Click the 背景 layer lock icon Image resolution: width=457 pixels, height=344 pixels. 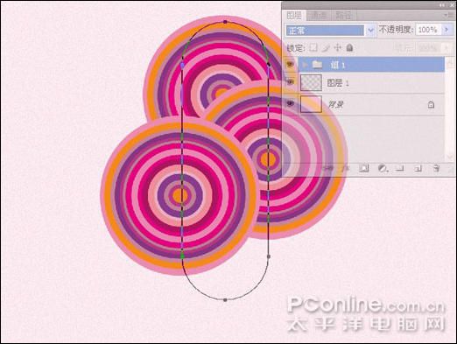431,104
